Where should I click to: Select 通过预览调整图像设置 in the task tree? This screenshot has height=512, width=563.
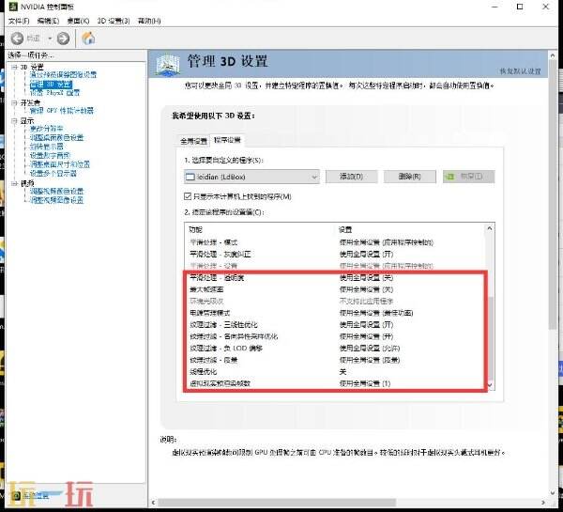(x=63, y=75)
